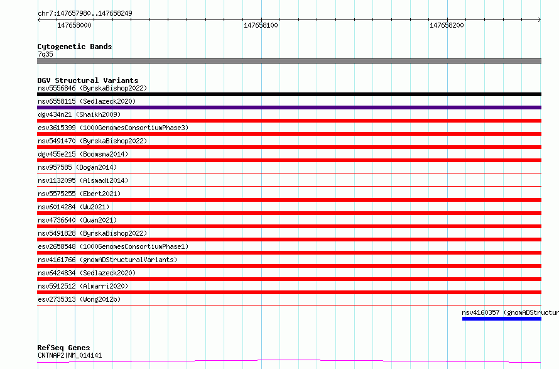Click nsv6014284 (Wu2021) variant label
The width and height of the screenshot is (559, 369).
(73, 207)
